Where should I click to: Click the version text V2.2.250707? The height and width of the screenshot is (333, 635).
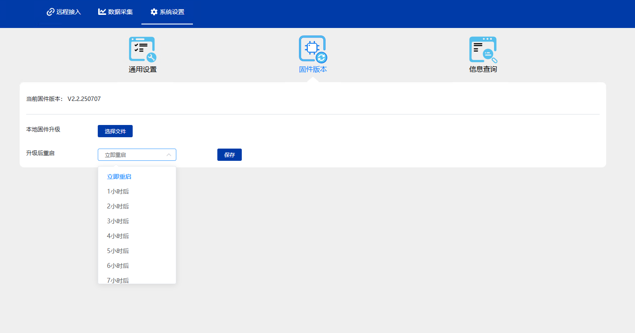click(84, 99)
